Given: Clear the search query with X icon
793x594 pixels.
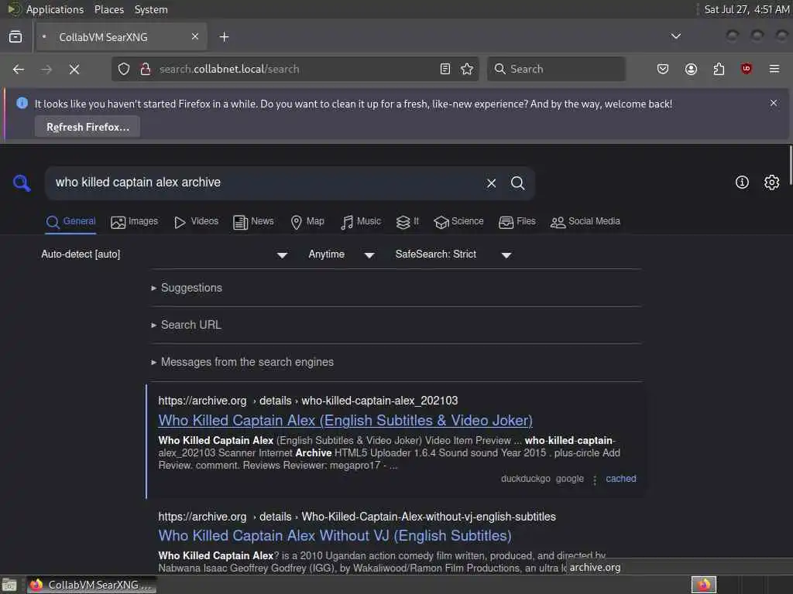Looking at the screenshot, I should click(x=491, y=183).
